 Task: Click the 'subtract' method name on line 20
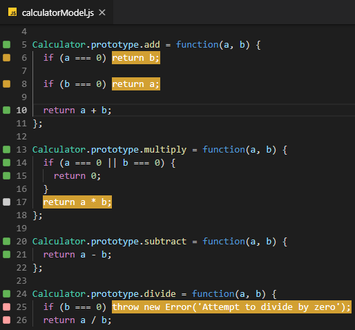pos(165,242)
